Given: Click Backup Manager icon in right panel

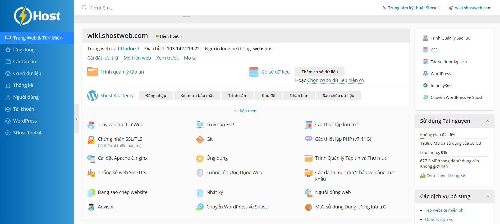Looking at the screenshot, I should 425,38.
